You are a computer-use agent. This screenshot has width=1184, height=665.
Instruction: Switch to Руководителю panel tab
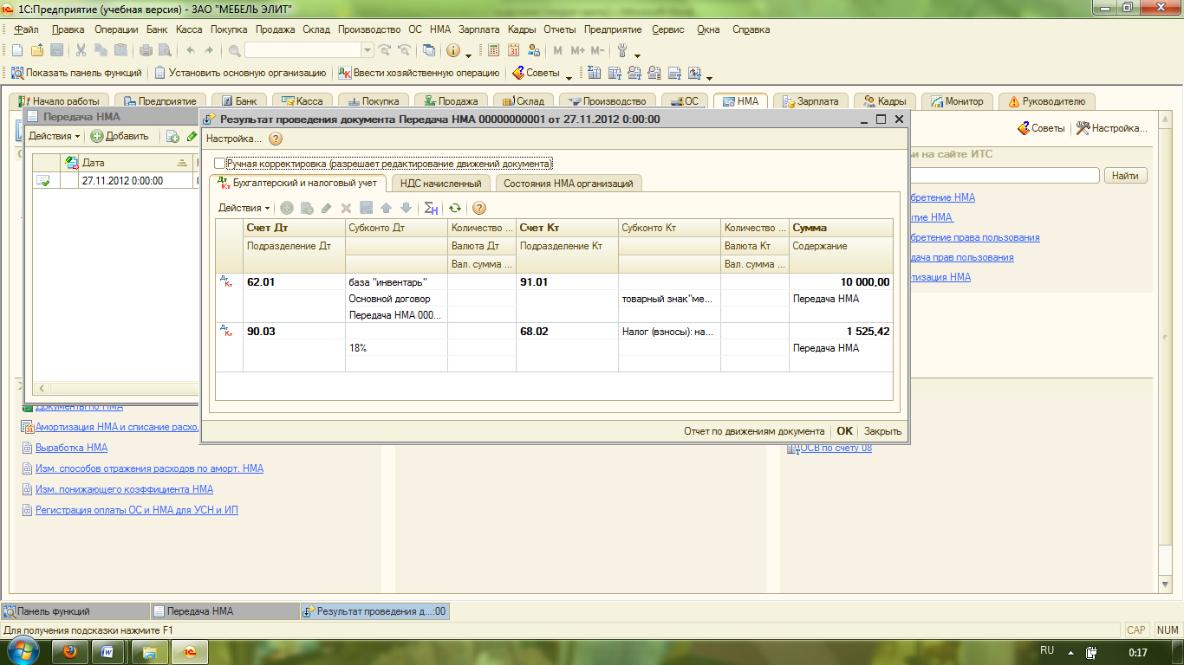click(x=1046, y=101)
